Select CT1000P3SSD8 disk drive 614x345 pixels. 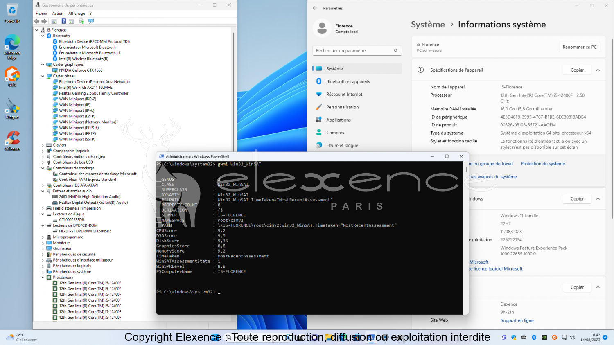click(x=71, y=220)
